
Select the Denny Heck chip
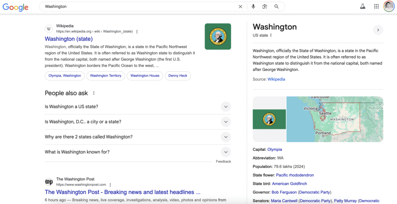178,76
